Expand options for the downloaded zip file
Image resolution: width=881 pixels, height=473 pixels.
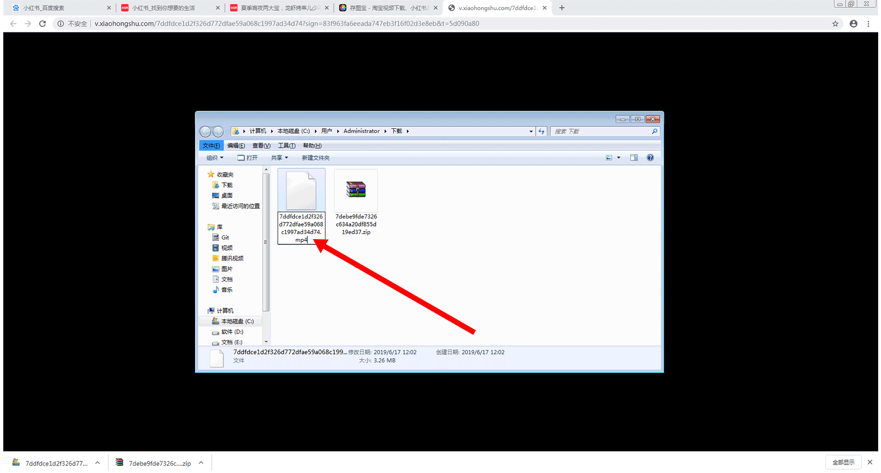pos(201,463)
